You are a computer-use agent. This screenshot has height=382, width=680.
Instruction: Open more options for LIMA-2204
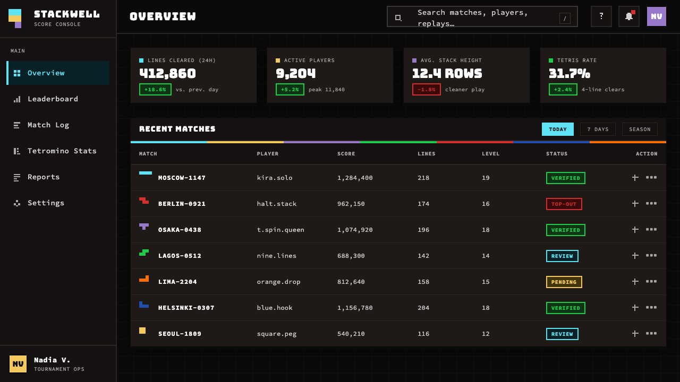(x=651, y=282)
